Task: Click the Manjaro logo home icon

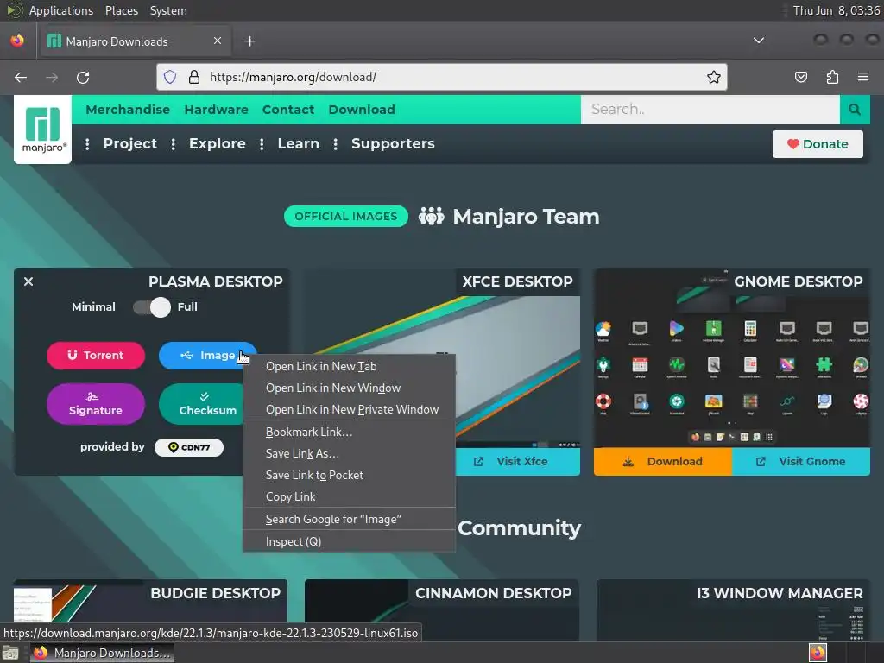Action: [42, 129]
